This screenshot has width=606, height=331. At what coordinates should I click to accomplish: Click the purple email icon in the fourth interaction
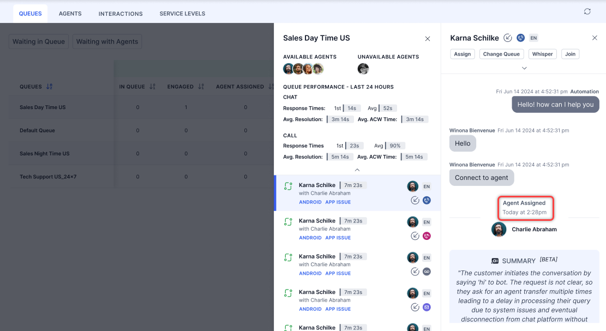tap(427, 308)
